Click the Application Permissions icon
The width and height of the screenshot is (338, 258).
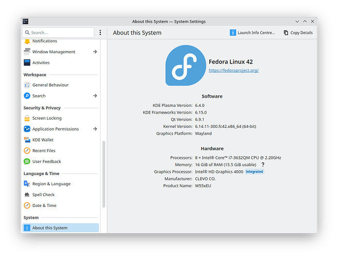coord(27,129)
